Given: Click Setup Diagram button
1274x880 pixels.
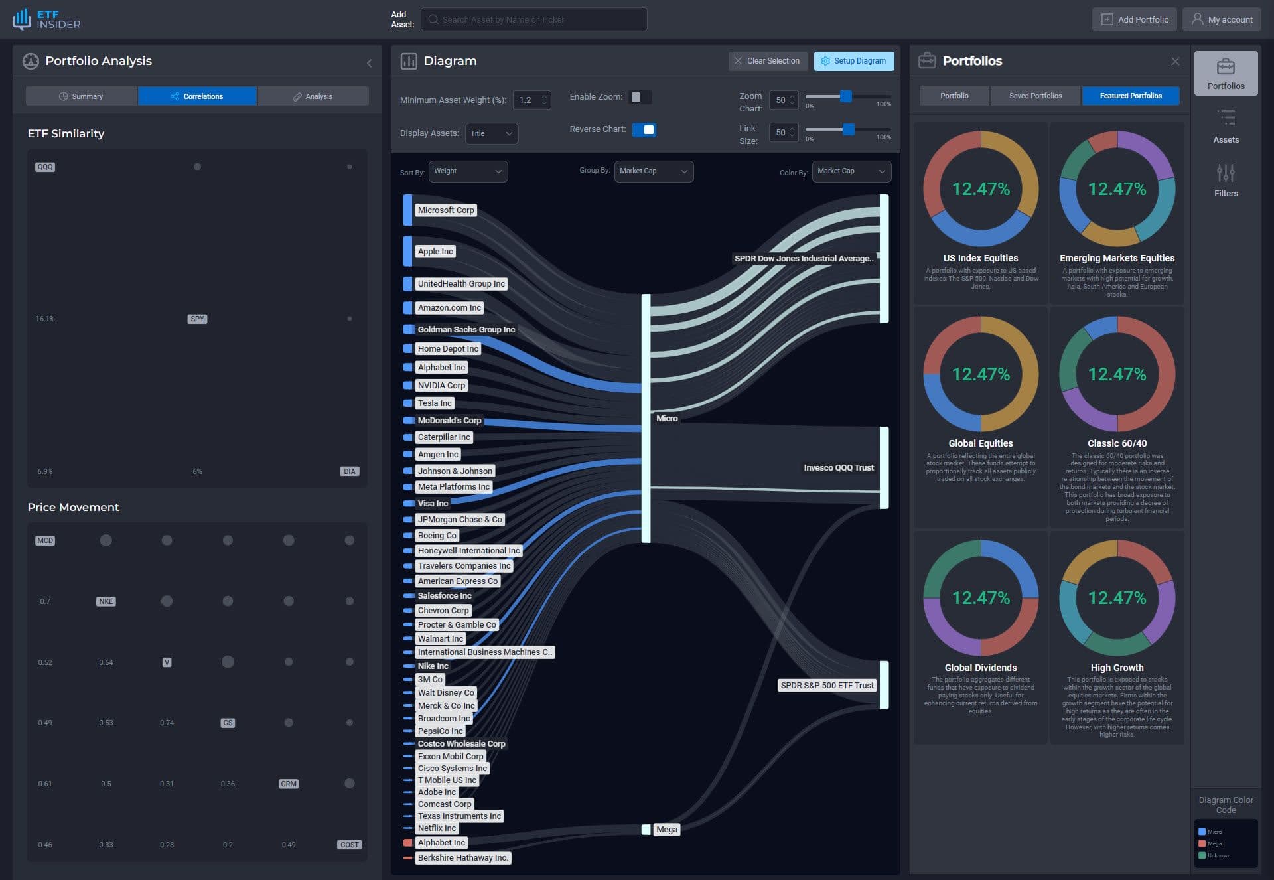Looking at the screenshot, I should point(854,61).
